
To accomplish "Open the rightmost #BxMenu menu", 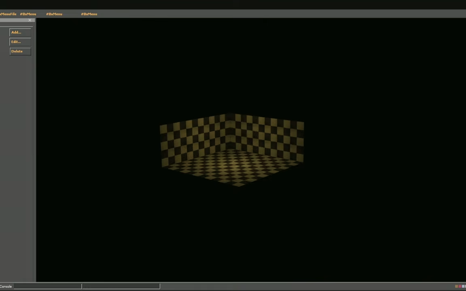I will (89, 14).
